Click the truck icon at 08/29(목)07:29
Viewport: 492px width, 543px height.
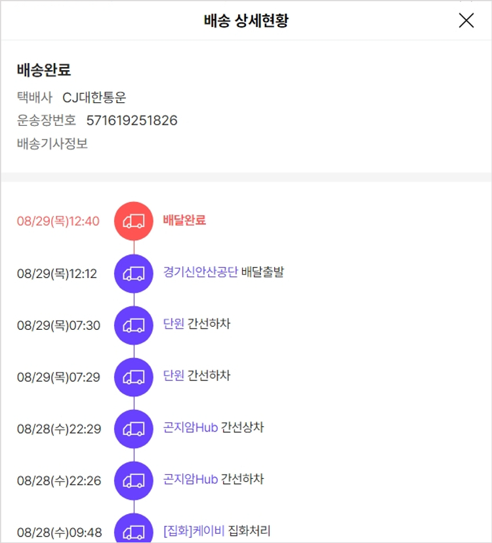coord(134,376)
